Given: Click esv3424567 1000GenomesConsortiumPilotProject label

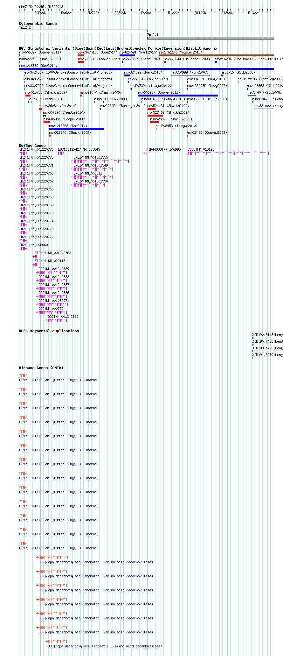Looking at the screenshot, I should [x=68, y=72].
